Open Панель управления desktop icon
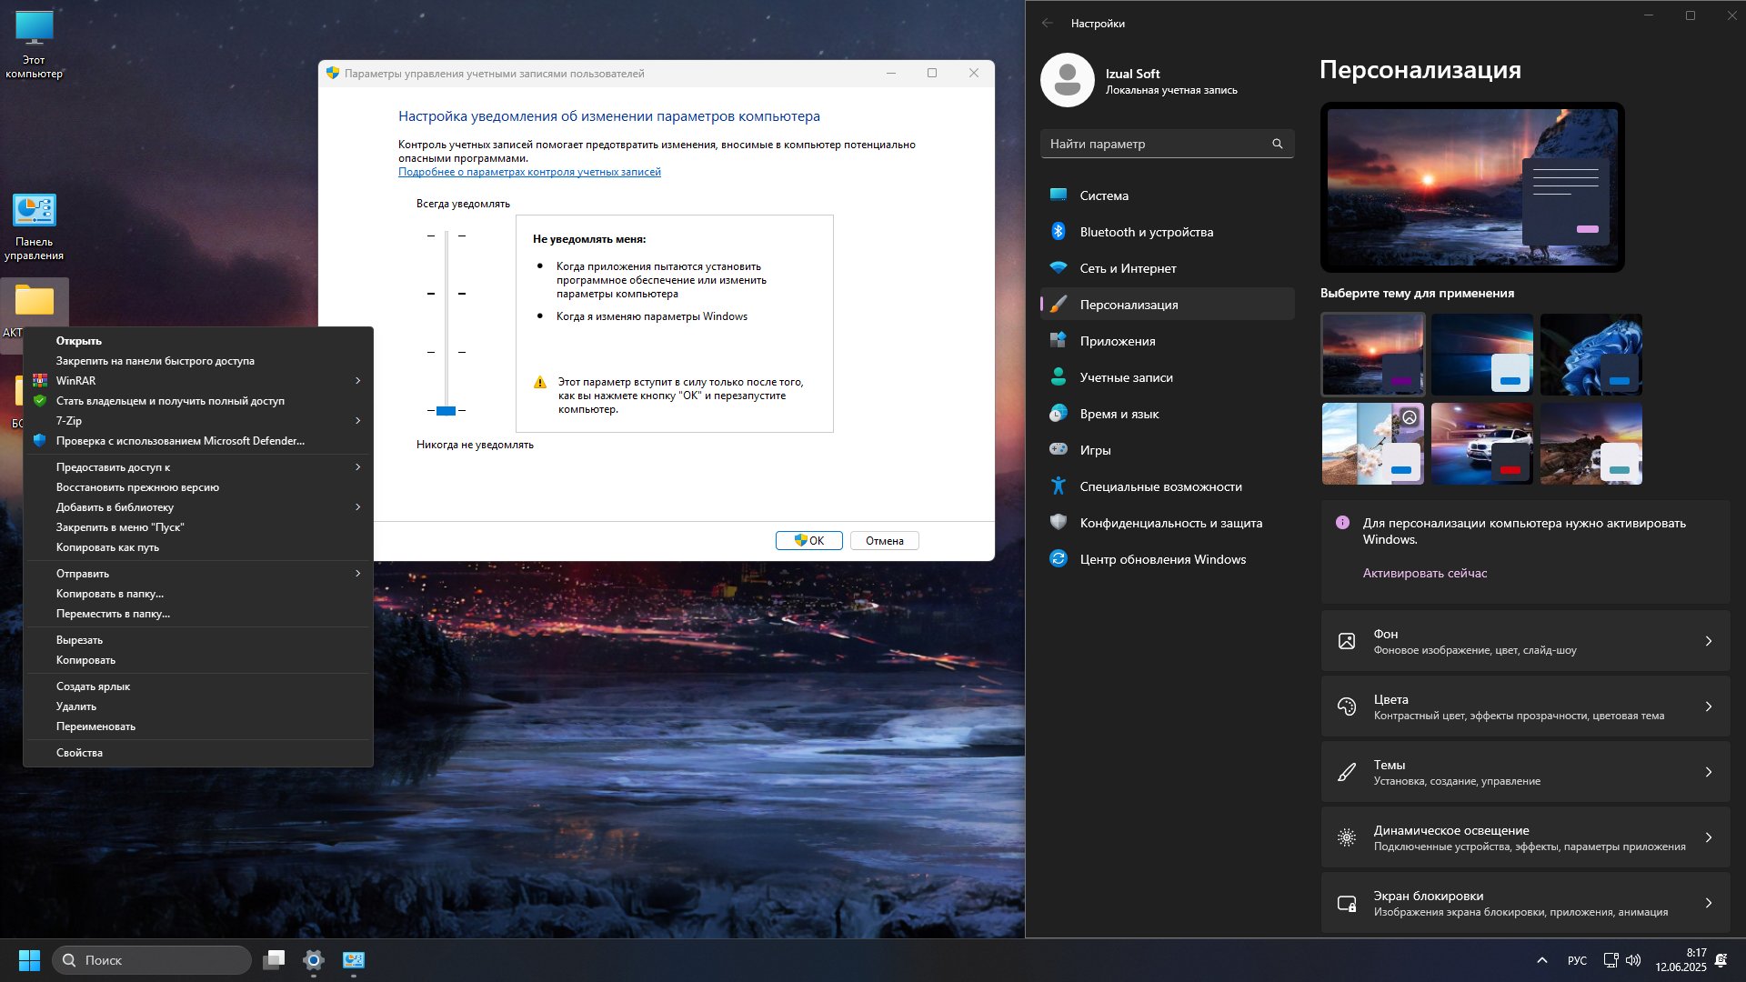Image resolution: width=1746 pixels, height=982 pixels. point(35,211)
